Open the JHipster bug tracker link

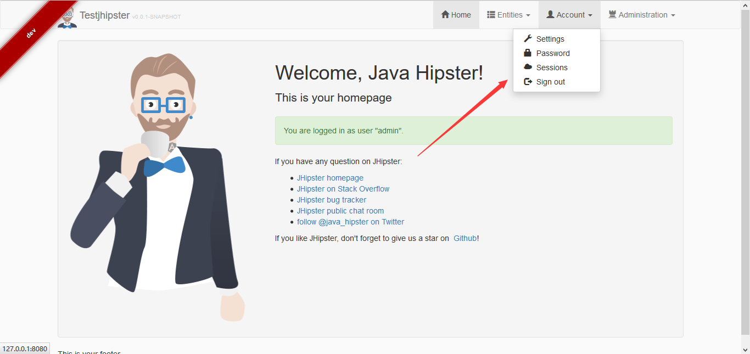tap(332, 200)
